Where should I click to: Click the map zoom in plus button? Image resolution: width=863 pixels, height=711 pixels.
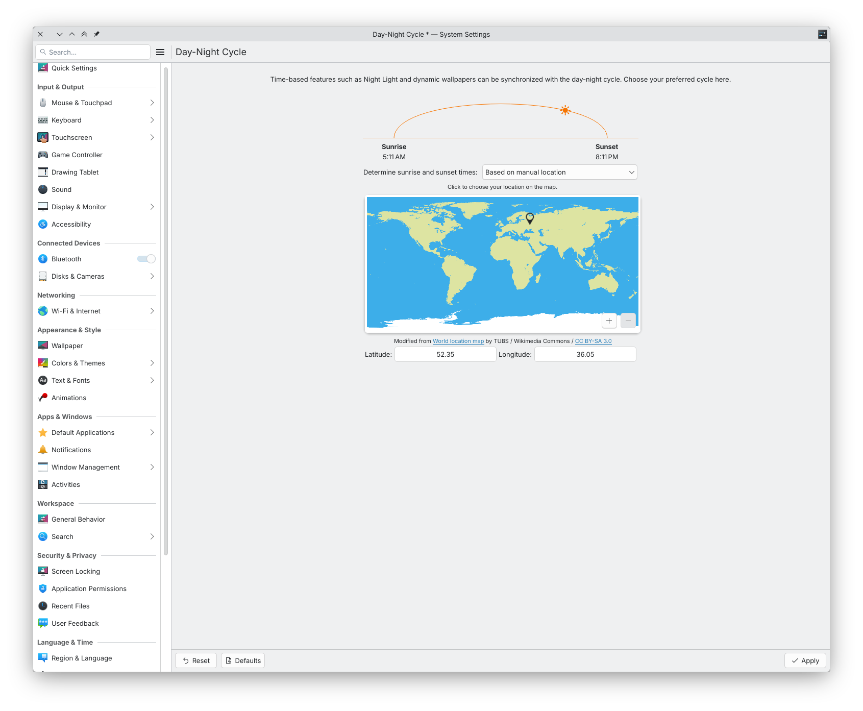point(609,321)
